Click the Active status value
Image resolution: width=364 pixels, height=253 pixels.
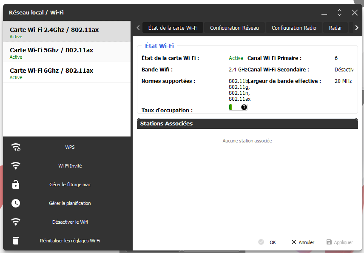pyautogui.click(x=236, y=58)
